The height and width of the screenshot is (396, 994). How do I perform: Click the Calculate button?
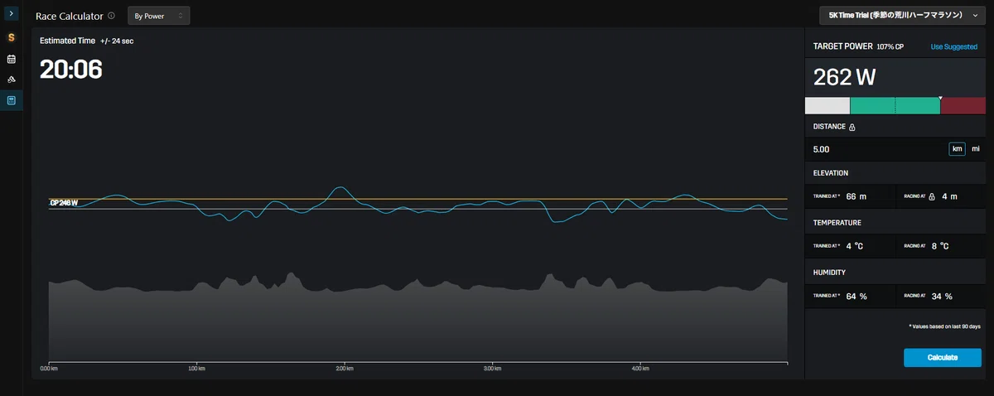tap(943, 357)
